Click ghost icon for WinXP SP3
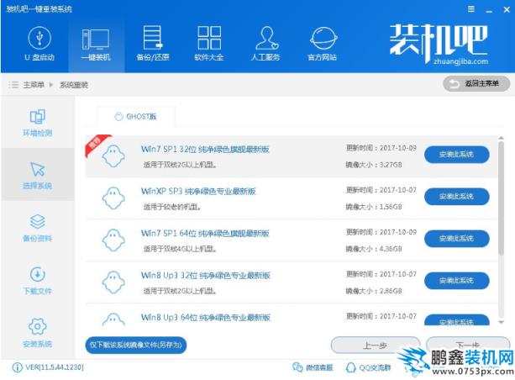Image resolution: width=515 pixels, height=380 pixels. pos(113,198)
